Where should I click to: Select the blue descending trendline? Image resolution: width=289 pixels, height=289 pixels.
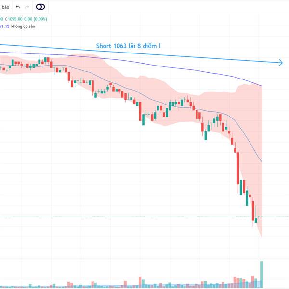[140, 53]
